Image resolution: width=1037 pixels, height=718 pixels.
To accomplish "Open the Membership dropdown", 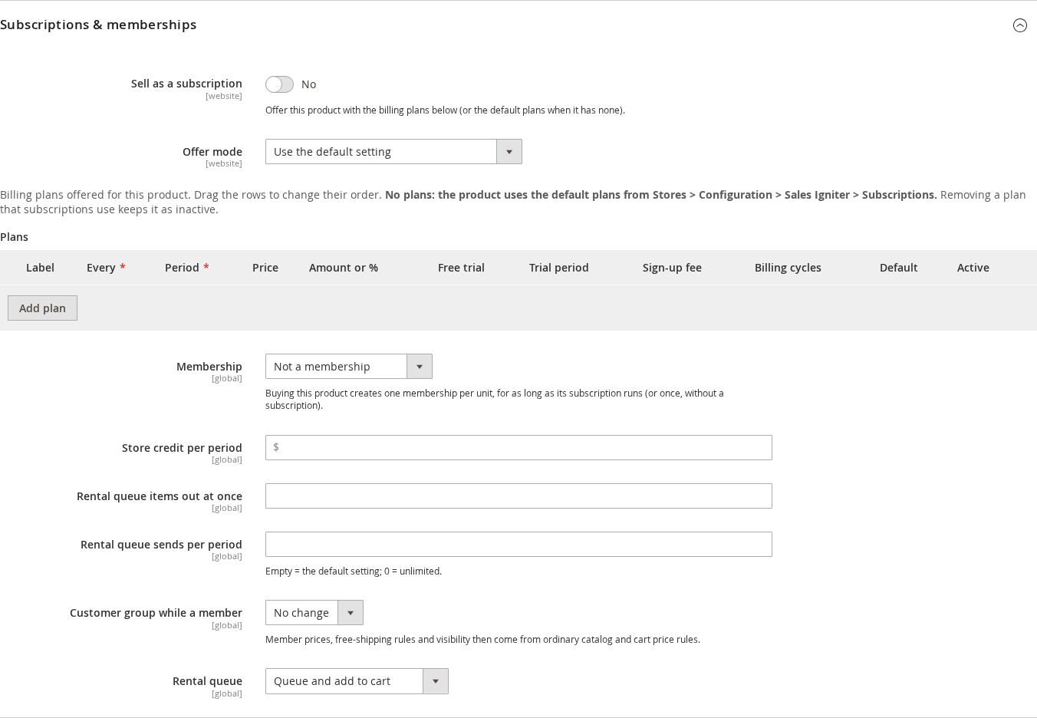I will pos(349,367).
